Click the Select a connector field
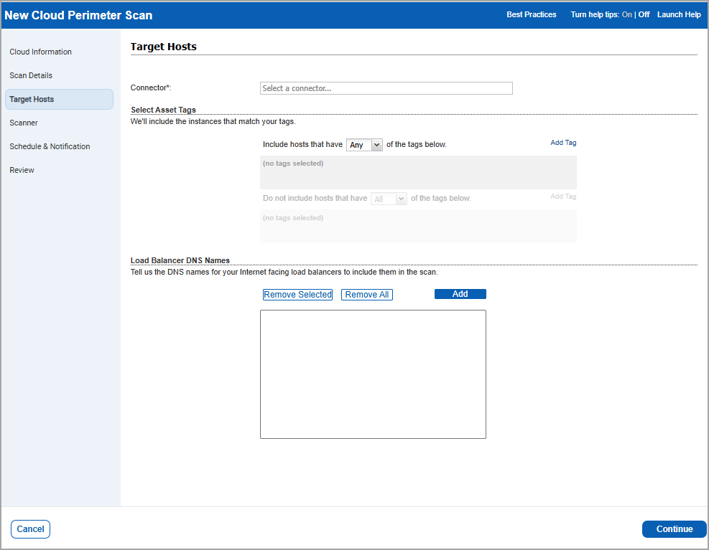 point(386,88)
